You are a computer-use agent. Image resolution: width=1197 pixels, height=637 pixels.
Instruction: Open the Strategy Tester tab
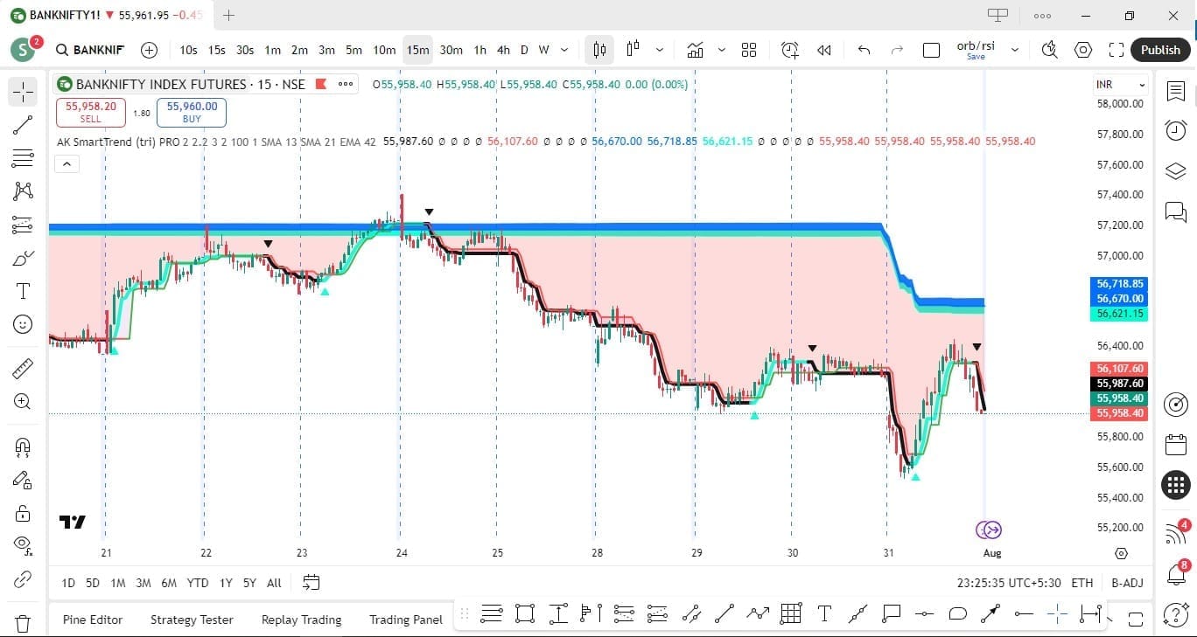192,620
